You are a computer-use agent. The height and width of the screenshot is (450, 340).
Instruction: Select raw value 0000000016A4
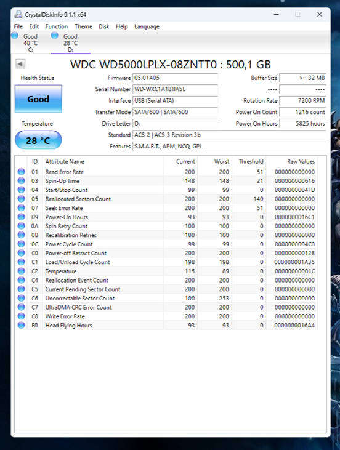pyautogui.click(x=294, y=326)
